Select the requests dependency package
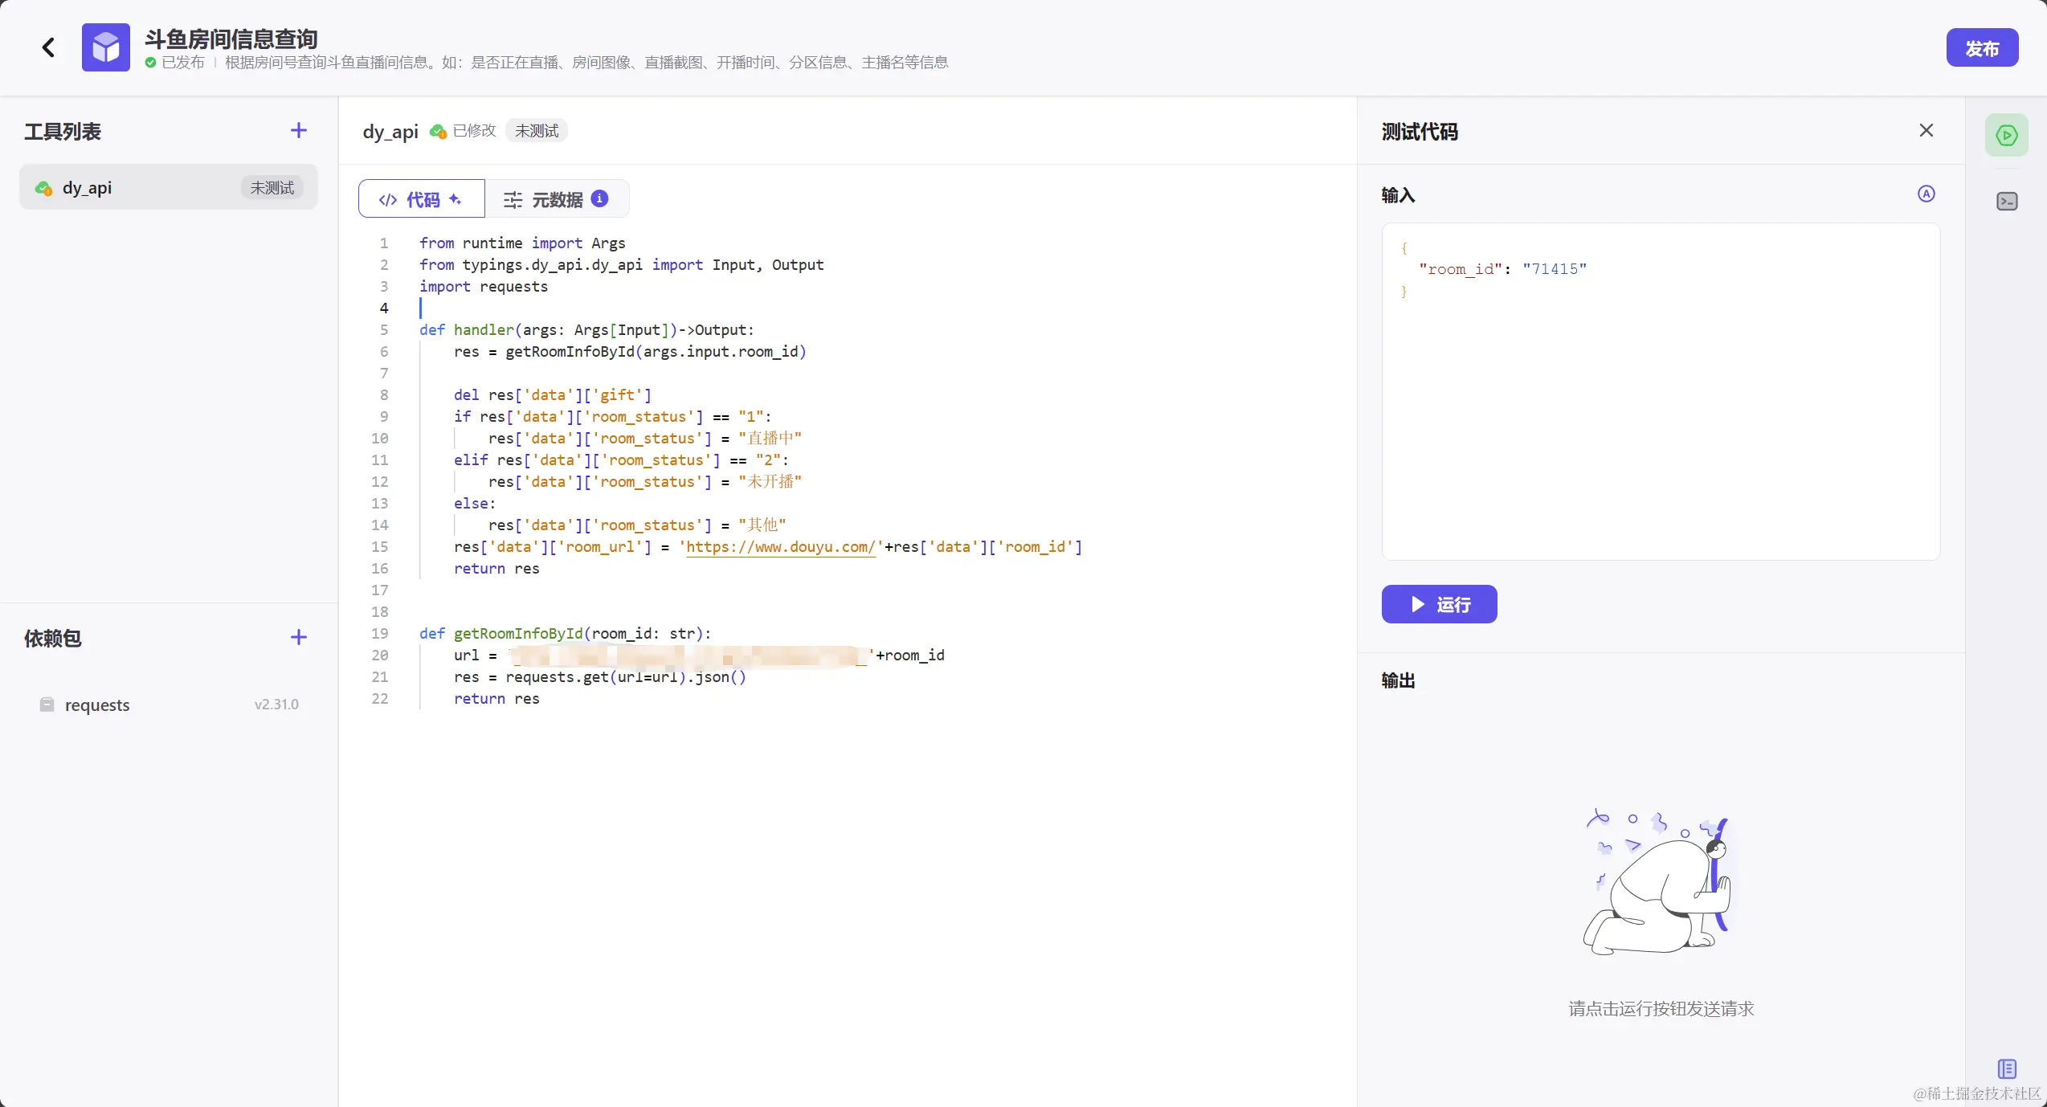Image resolution: width=2047 pixels, height=1107 pixels. click(97, 705)
